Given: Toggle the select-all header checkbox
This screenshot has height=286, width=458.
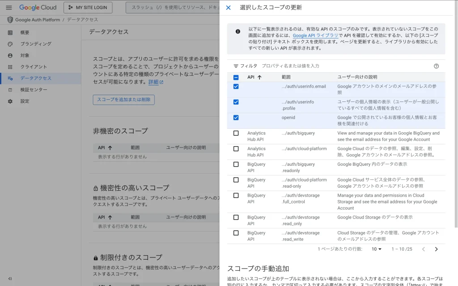Looking at the screenshot, I should pyautogui.click(x=236, y=77).
